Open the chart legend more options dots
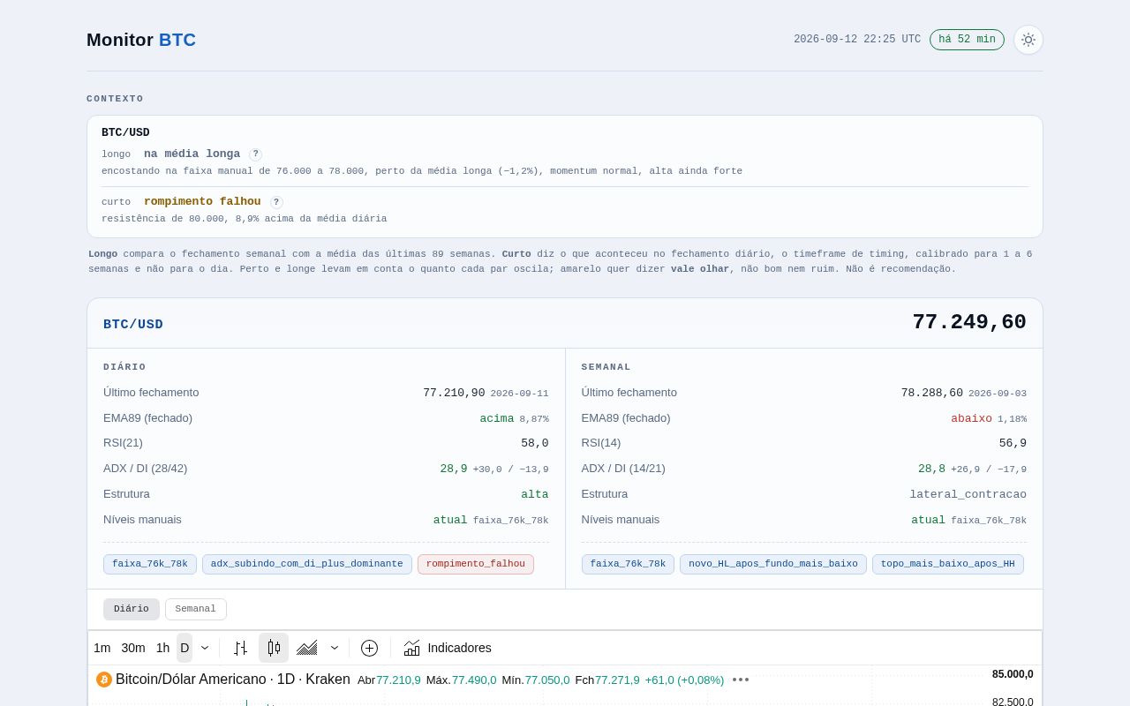This screenshot has height=706, width=1130. (741, 680)
